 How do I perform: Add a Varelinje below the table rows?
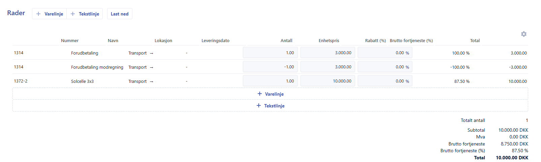[270, 94]
